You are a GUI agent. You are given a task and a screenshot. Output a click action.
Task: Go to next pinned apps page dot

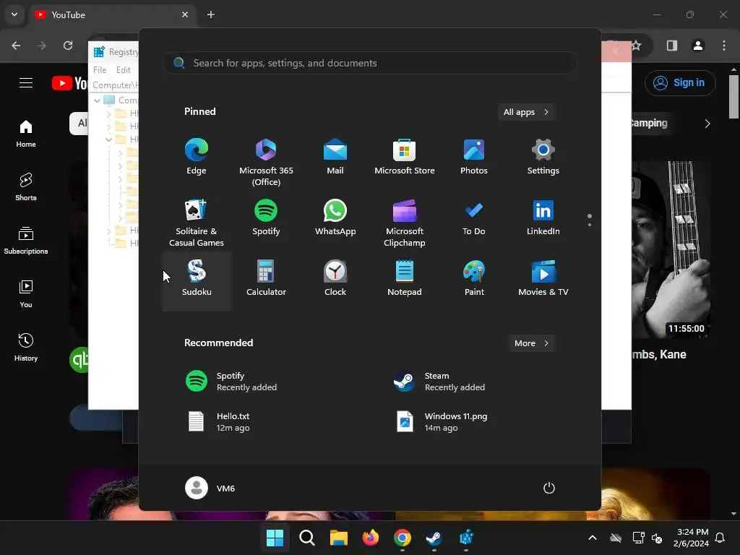(590, 225)
